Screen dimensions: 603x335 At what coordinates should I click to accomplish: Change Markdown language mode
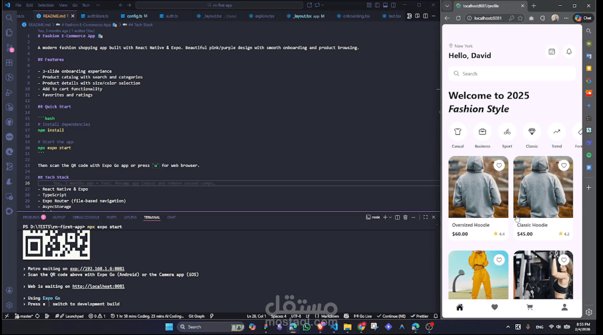pyautogui.click(x=330, y=316)
